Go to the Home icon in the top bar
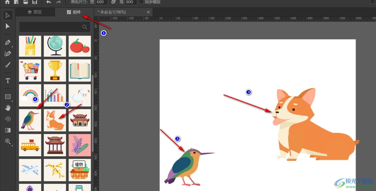 [7, 2]
